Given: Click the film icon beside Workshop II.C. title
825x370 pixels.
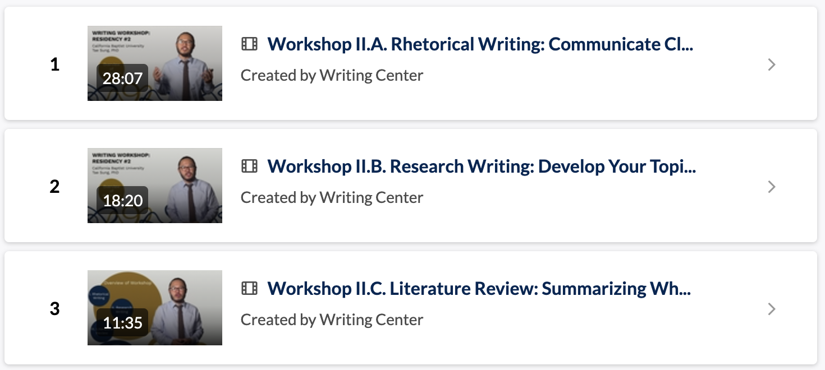Looking at the screenshot, I should (x=250, y=288).
